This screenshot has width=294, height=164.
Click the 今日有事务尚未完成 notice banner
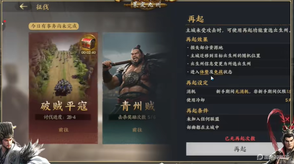54,26
